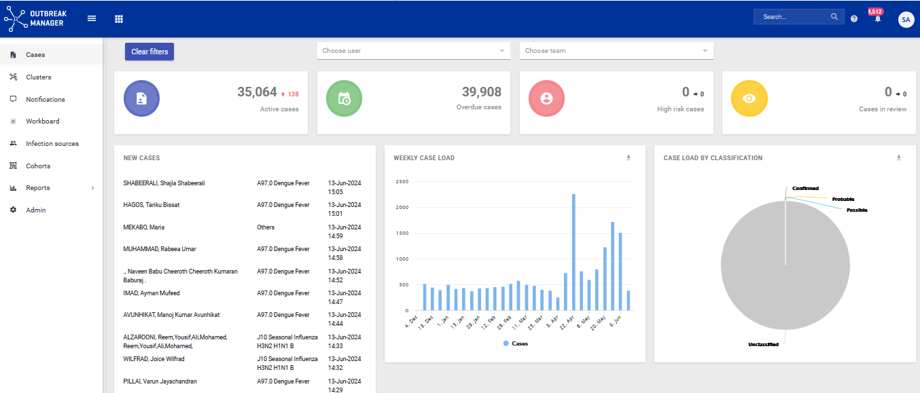This screenshot has height=393, width=920.
Task: Click in the Search input field
Action: pos(792,17)
